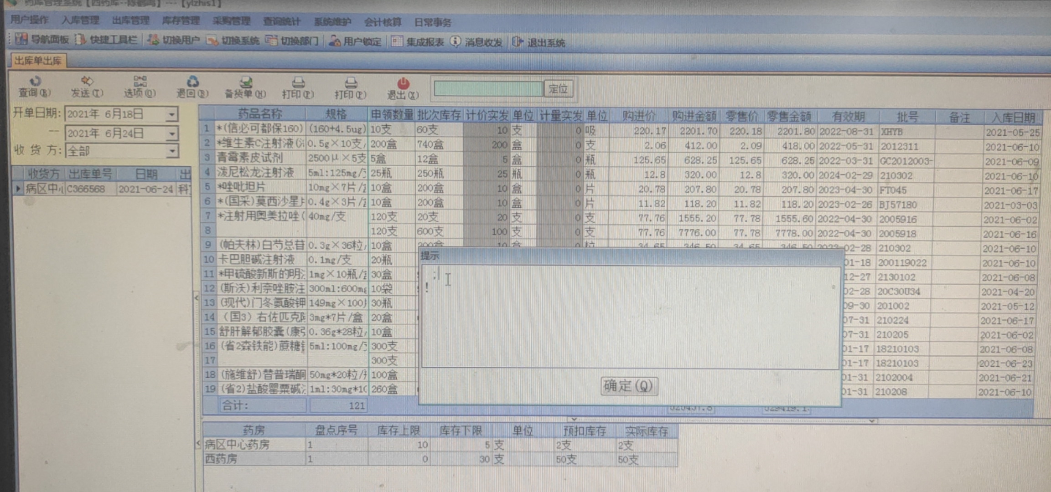Image resolution: width=1051 pixels, height=492 pixels.
Task: Click the 发送 send icon
Action: 87,81
